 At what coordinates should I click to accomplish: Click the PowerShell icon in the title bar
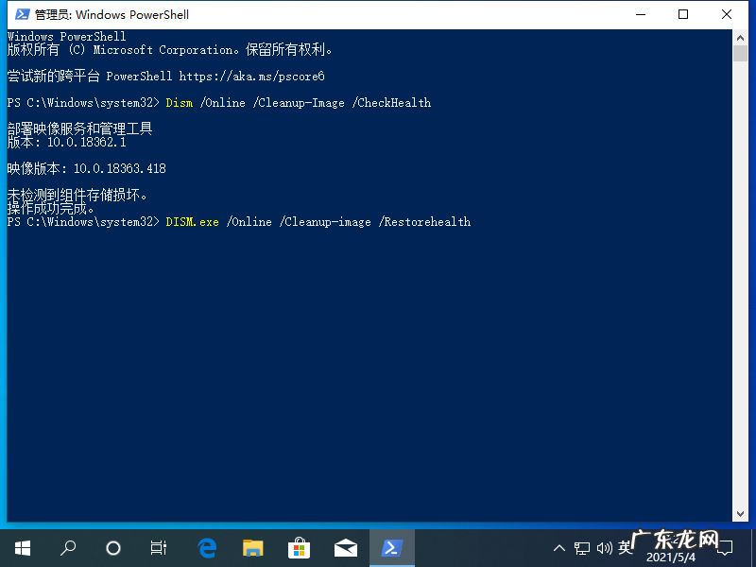tap(21, 14)
